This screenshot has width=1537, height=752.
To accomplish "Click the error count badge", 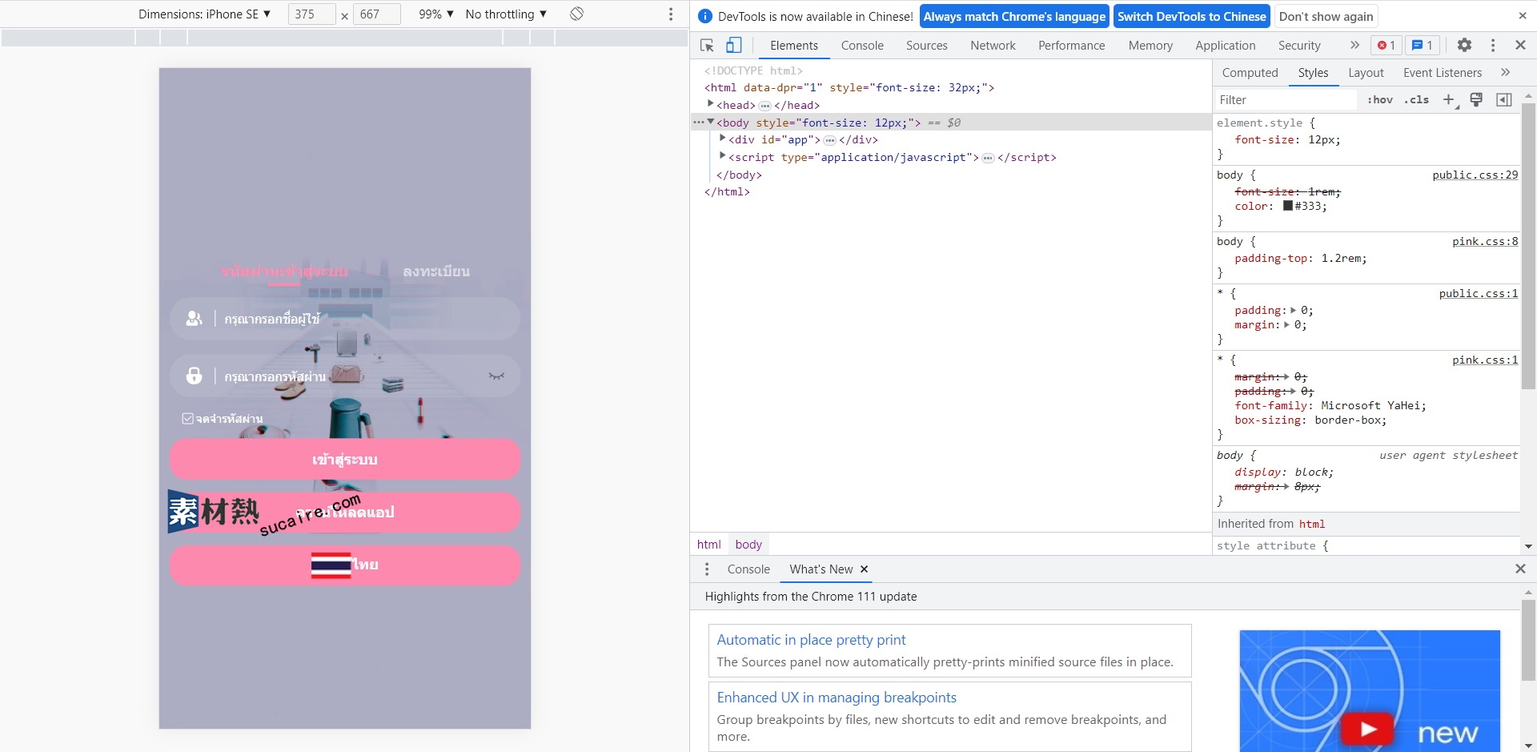I will [x=1387, y=46].
